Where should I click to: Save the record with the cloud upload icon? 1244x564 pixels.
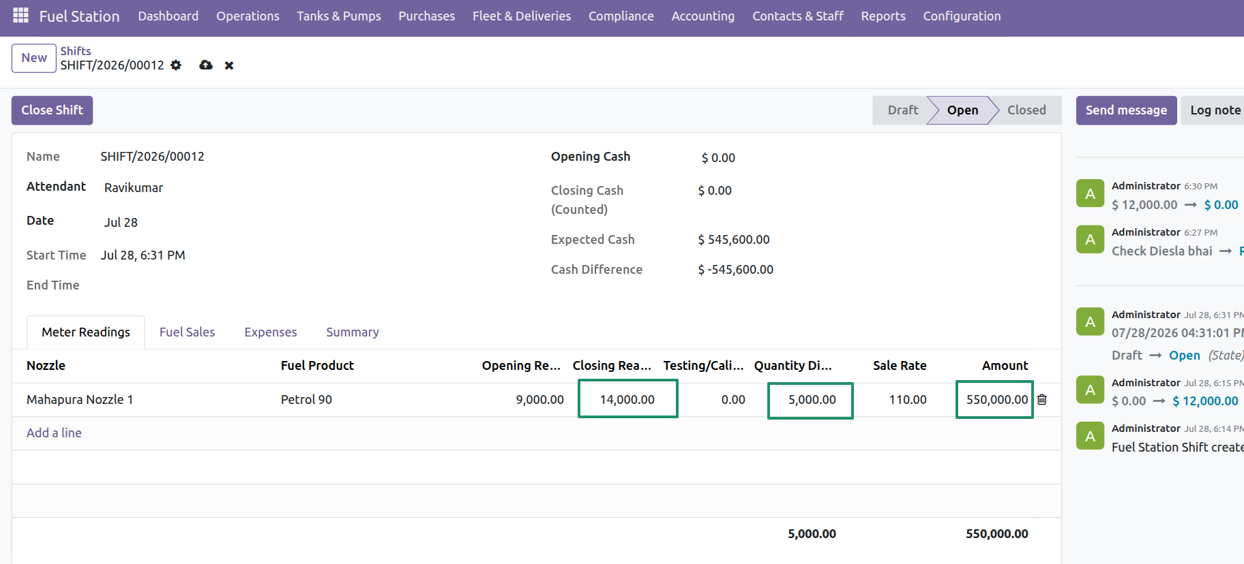206,65
